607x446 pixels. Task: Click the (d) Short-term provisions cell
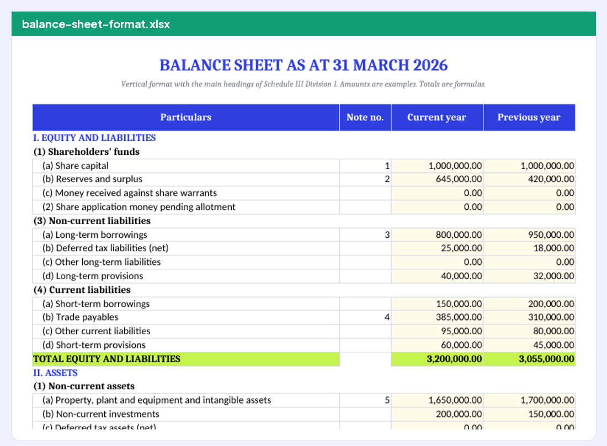tap(186, 345)
